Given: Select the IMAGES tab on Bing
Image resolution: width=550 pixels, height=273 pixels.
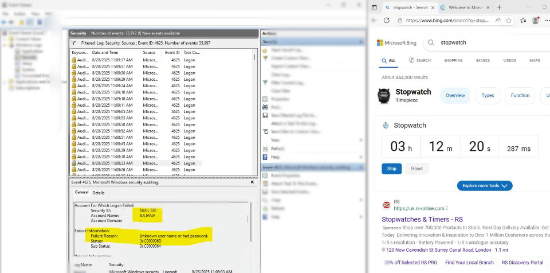Looking at the screenshot, I should coord(482,60).
